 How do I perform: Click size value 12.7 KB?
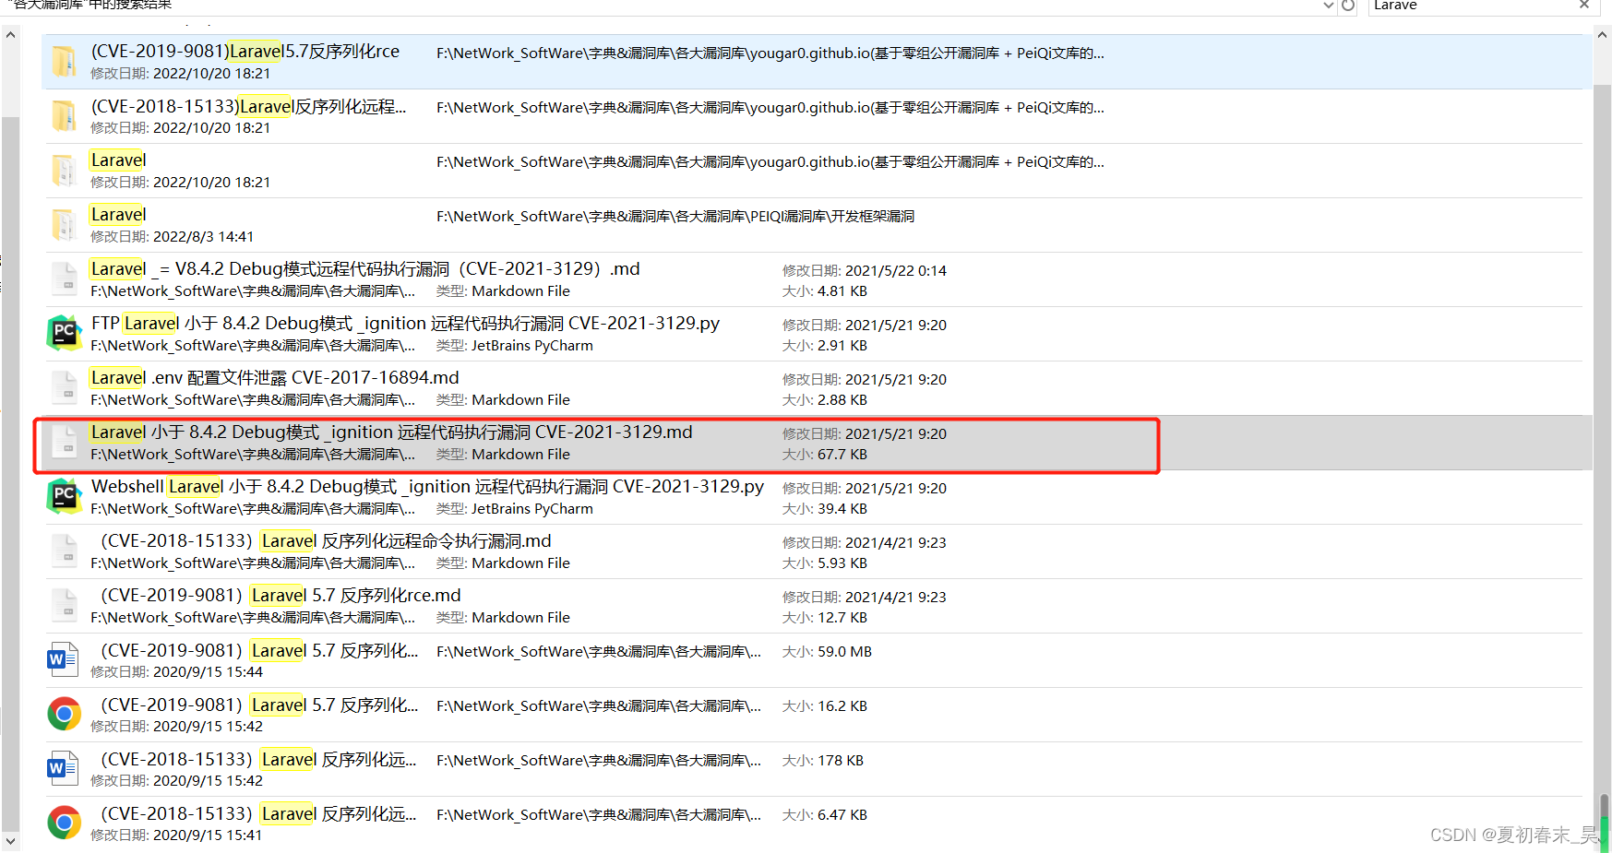tap(842, 618)
